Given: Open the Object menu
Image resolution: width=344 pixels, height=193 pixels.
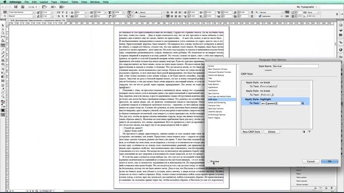Looking at the screenshot, I should pyautogui.click(x=64, y=2).
